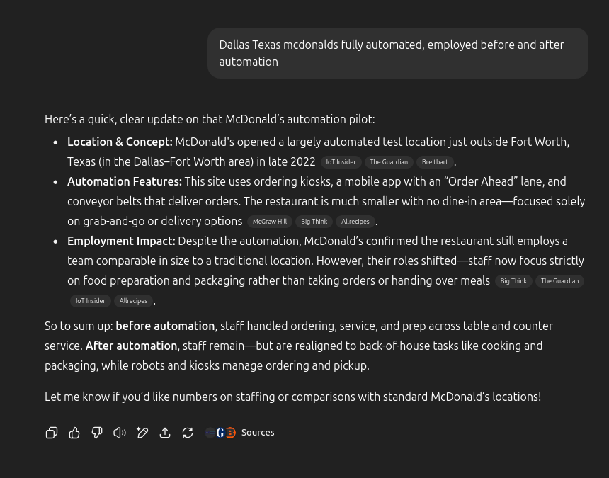Open the Big Think citation under Automation Features
This screenshot has height=478, width=609.
coord(314,222)
